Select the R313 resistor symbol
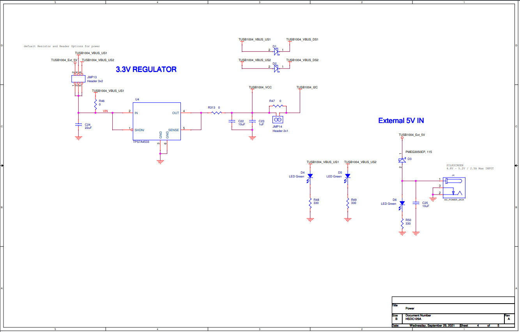Screen dimensions: 520x332 coord(216,113)
